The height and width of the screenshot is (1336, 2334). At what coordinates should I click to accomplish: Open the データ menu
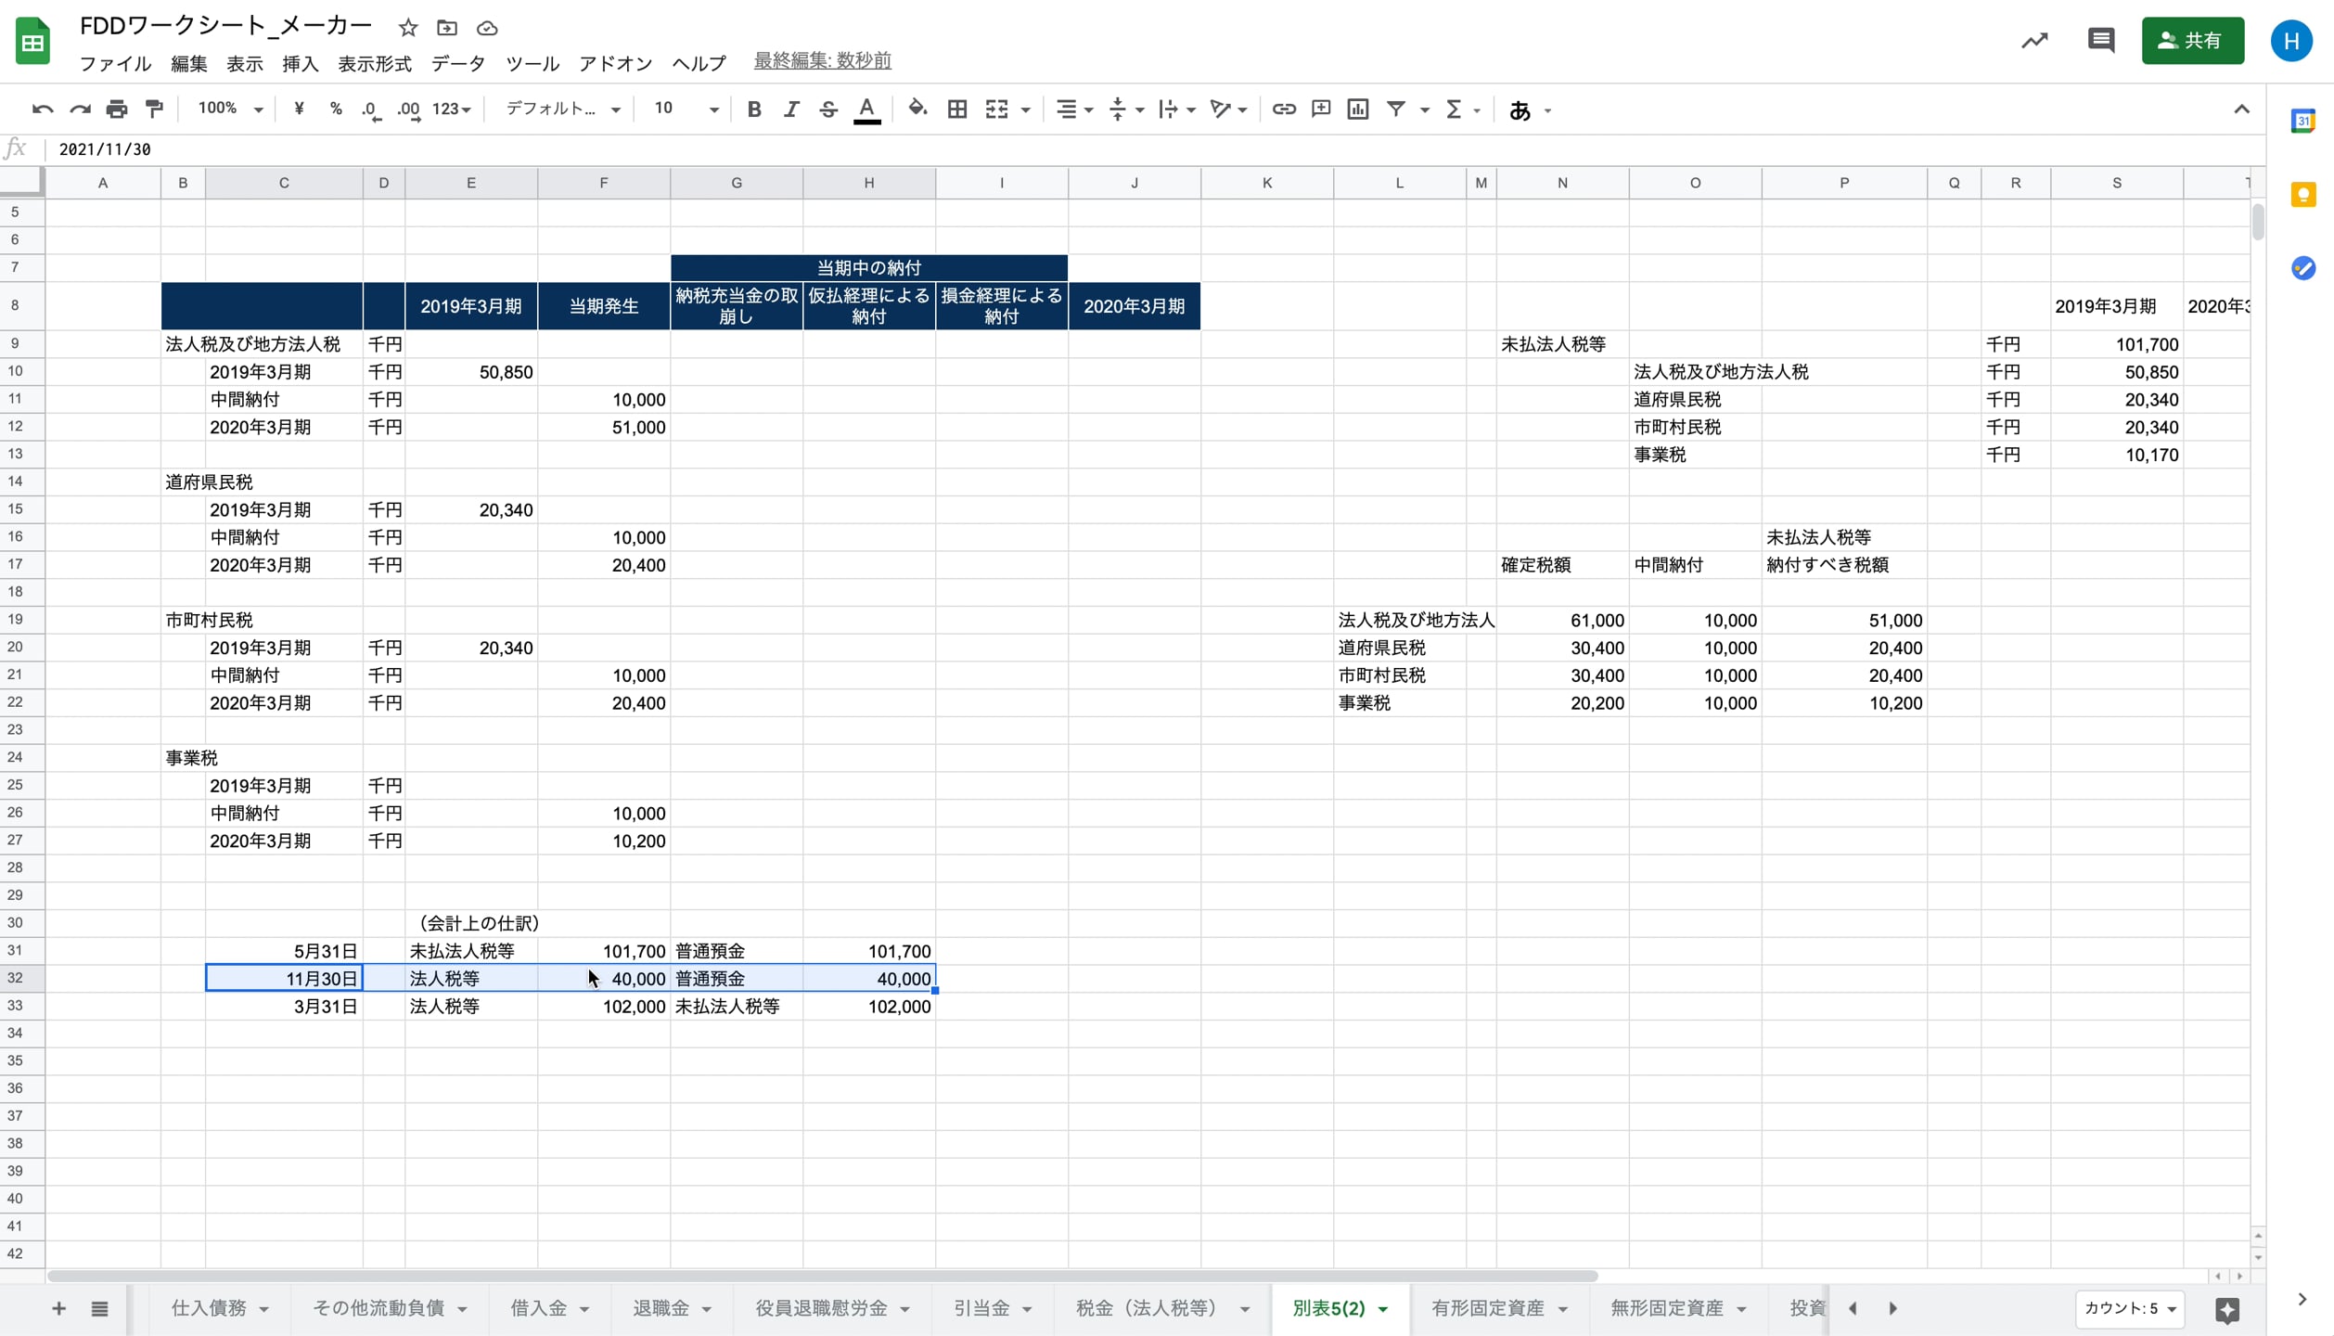coord(457,63)
